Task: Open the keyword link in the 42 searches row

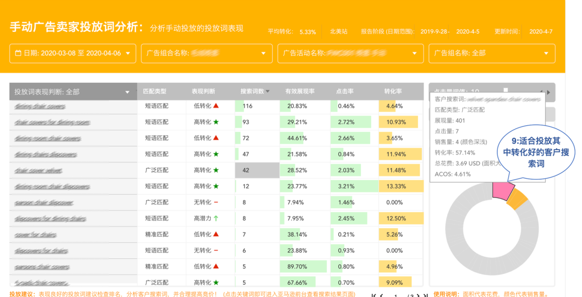Action: click(38, 171)
